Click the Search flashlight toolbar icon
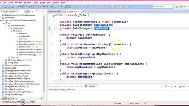This screenshot has width=189, height=106. coord(59,6)
